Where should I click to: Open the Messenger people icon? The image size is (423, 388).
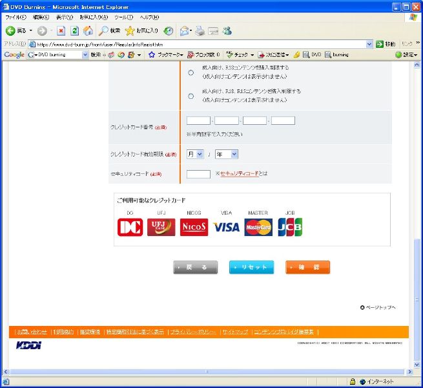[227, 31]
